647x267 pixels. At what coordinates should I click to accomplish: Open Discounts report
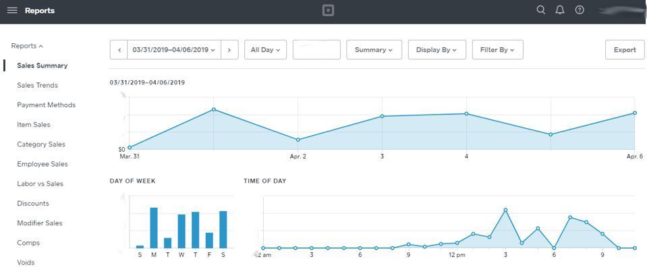tap(33, 204)
